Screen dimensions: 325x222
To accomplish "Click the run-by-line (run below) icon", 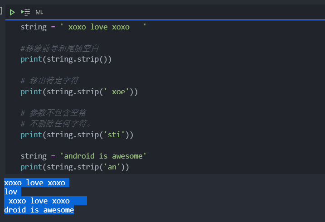I will click(26, 12).
